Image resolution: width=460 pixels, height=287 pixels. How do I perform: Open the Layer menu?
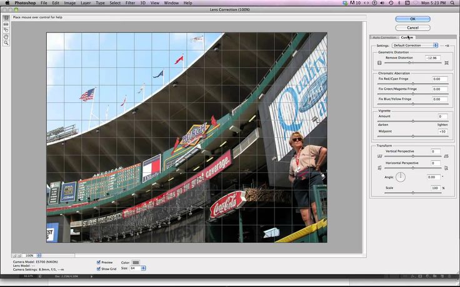[86, 3]
